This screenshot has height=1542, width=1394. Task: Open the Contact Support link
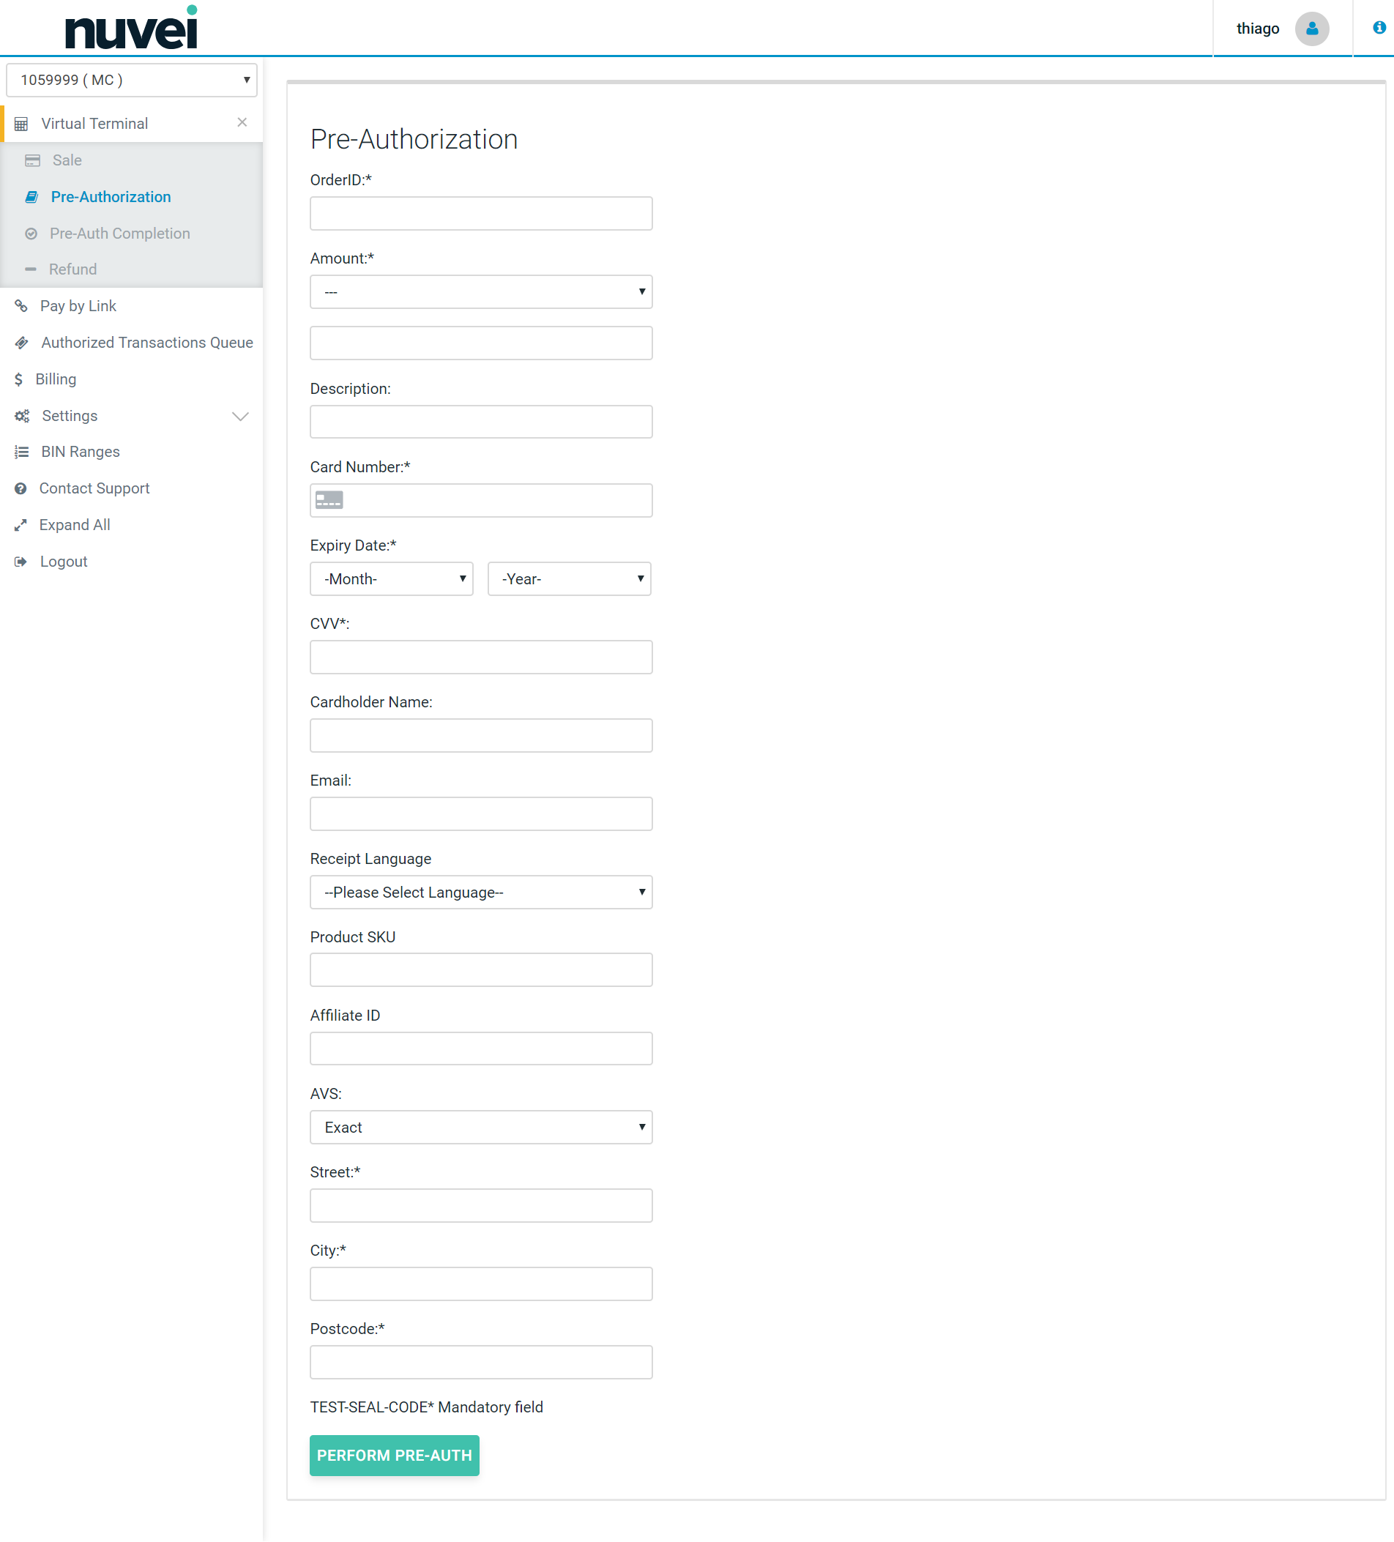(94, 488)
